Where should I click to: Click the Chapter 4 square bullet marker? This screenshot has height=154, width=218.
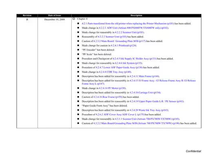pos(74,19)
